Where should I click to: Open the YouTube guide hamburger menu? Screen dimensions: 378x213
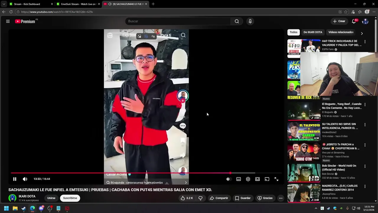point(8,21)
